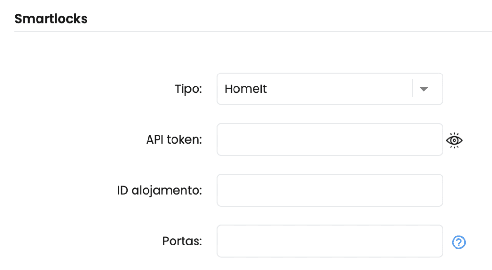Click the ID alojamento label

pos(160,190)
